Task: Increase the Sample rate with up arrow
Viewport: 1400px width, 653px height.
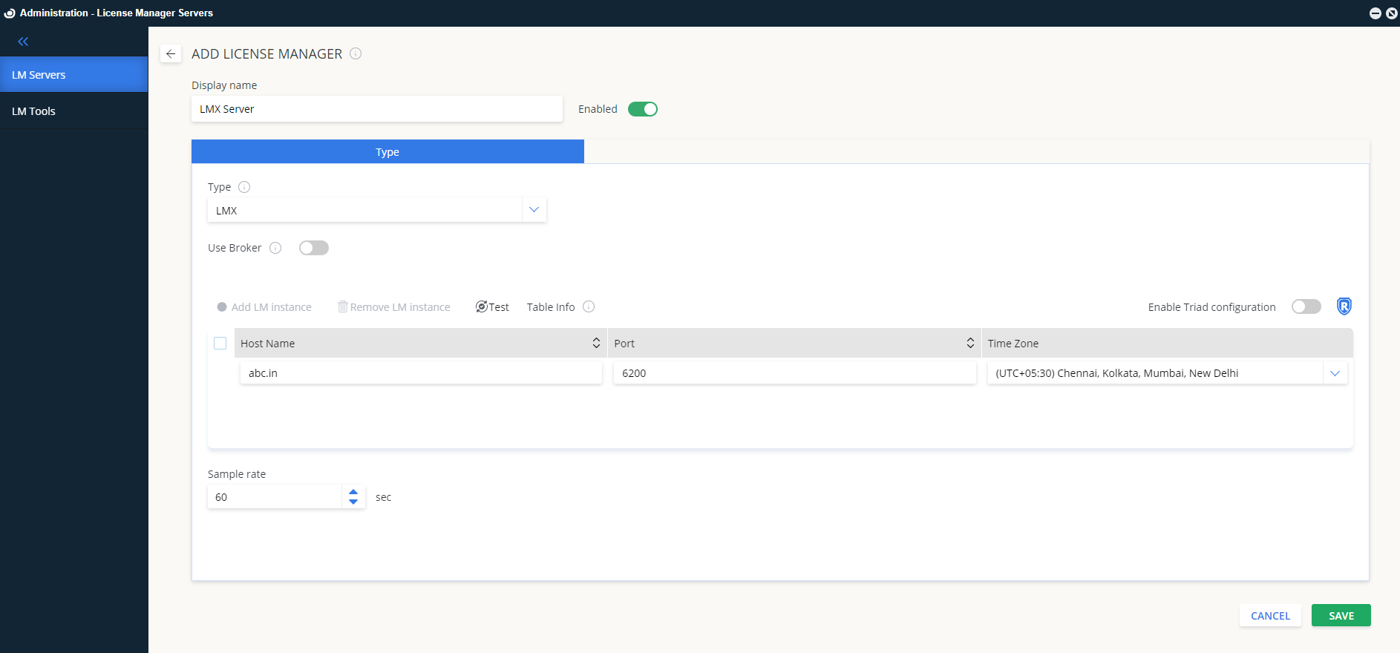Action: coord(353,491)
